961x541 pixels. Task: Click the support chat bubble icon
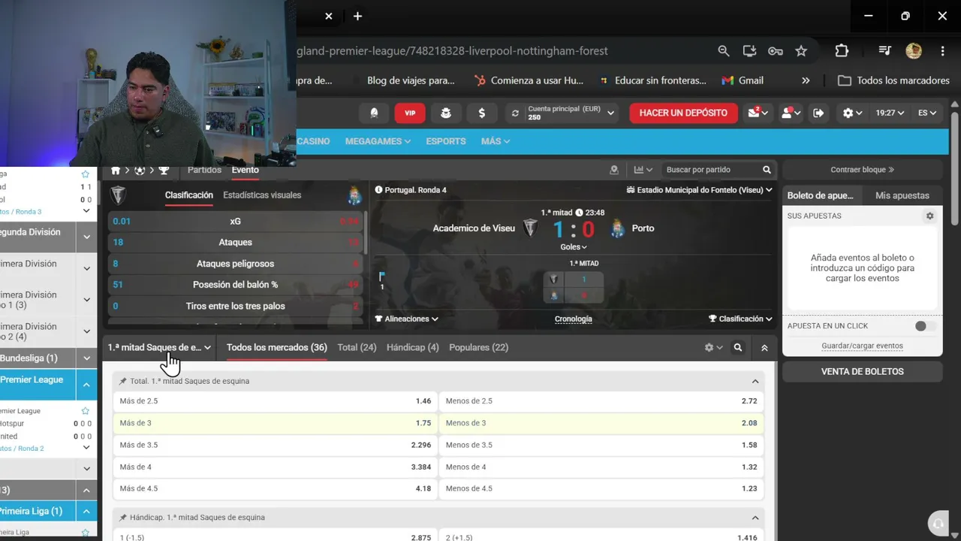pyautogui.click(x=937, y=524)
